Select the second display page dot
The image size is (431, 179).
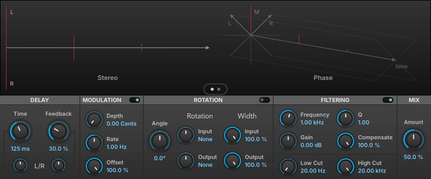pos(219,89)
